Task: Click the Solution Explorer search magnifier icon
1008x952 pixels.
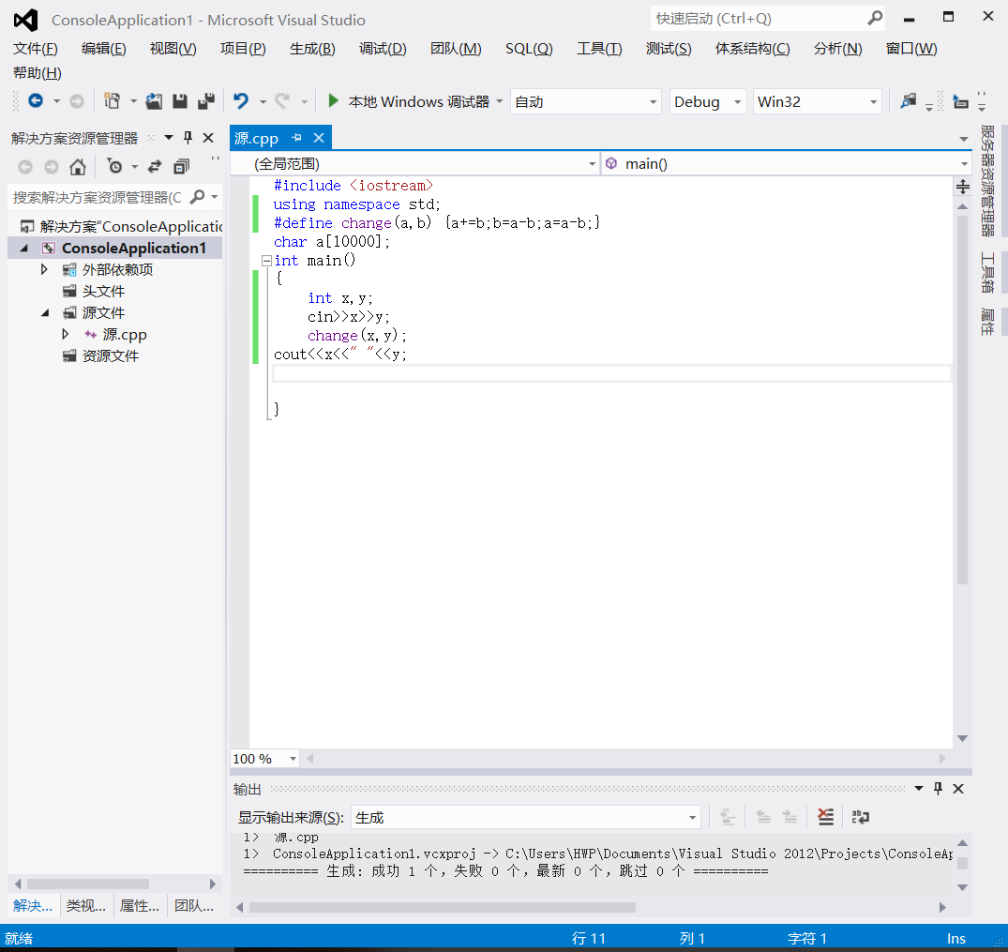Action: point(197,197)
